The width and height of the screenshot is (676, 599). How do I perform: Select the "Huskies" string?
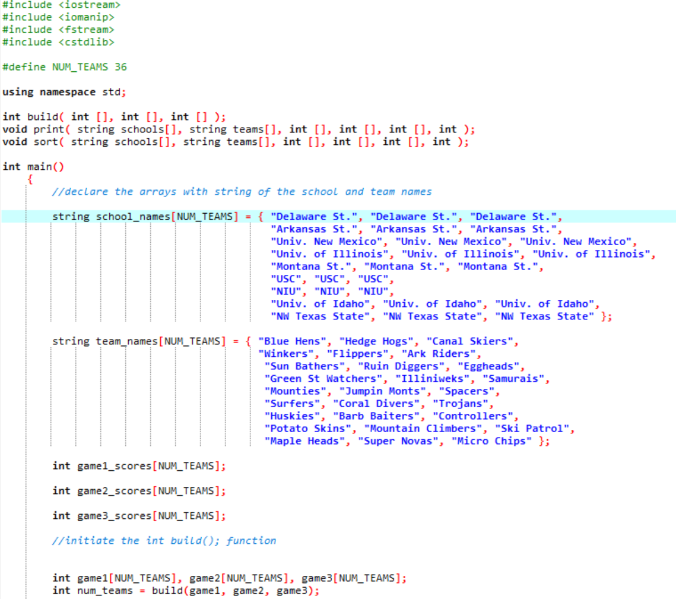[292, 417]
